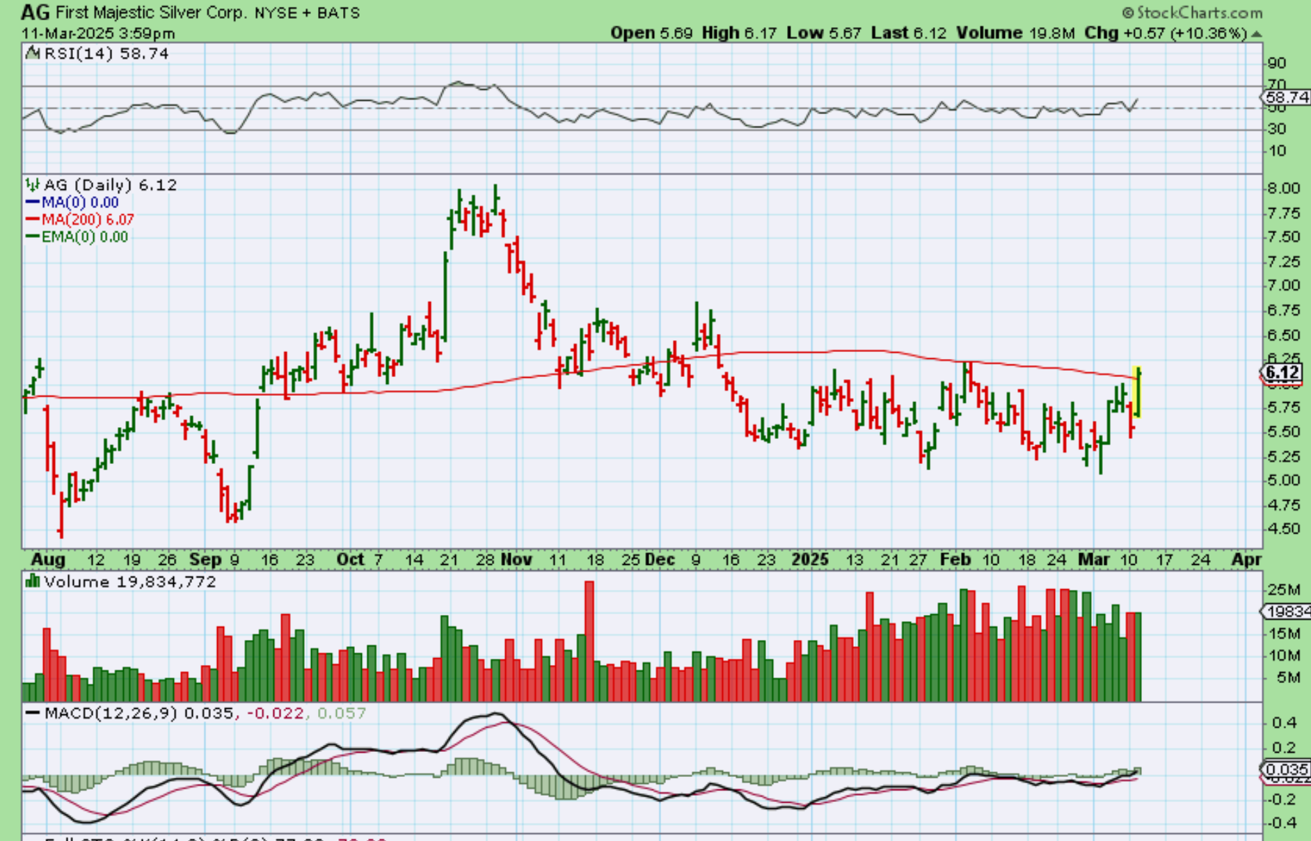Screen dimensions: 1311x841
Task: Click the -0.2 MACD axis label
Action: click(1282, 799)
